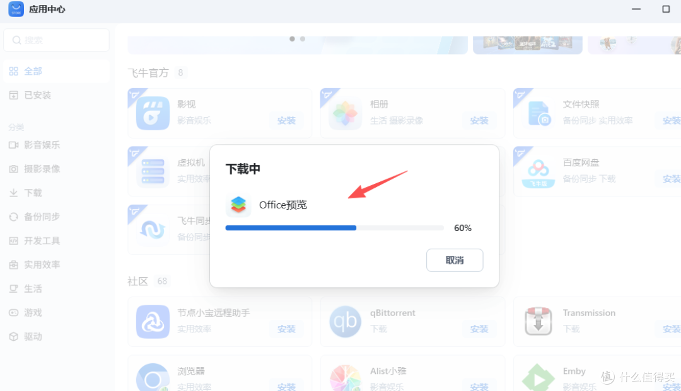Viewport: 681px width, 391px height.
Task: Click the 下载中 dialog title
Action: [243, 169]
